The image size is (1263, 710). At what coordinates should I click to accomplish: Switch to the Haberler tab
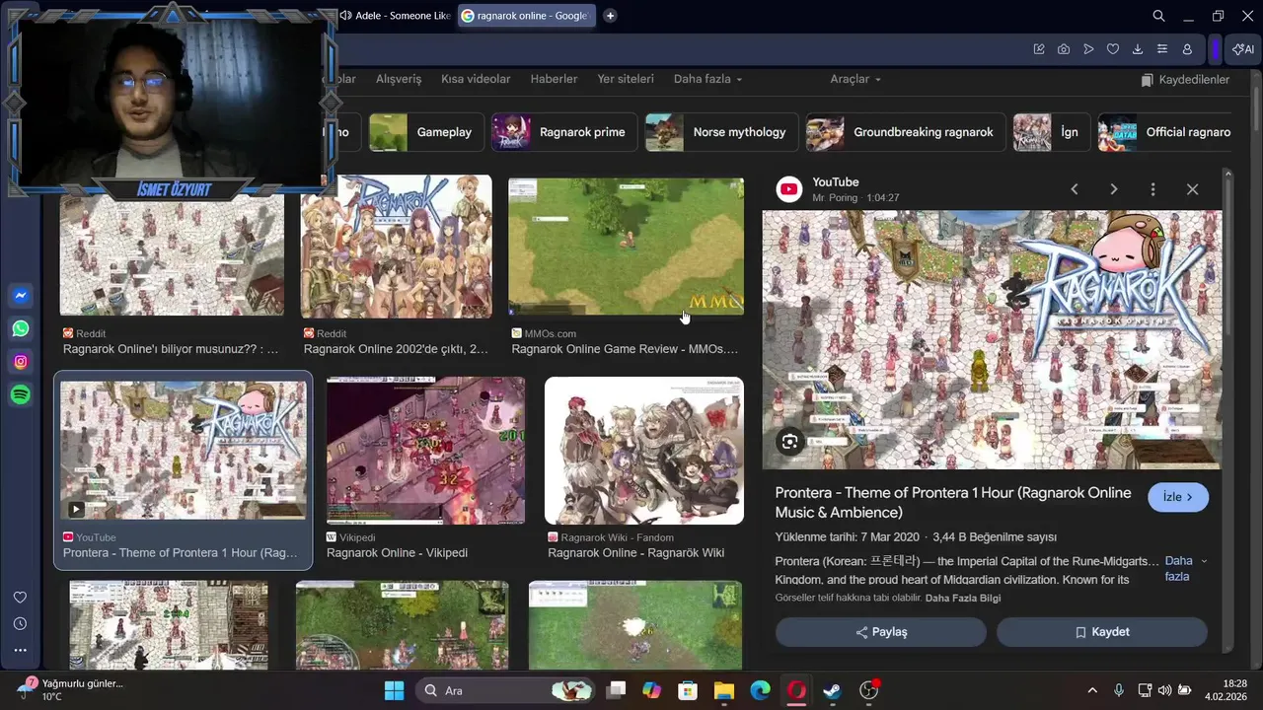[554, 79]
